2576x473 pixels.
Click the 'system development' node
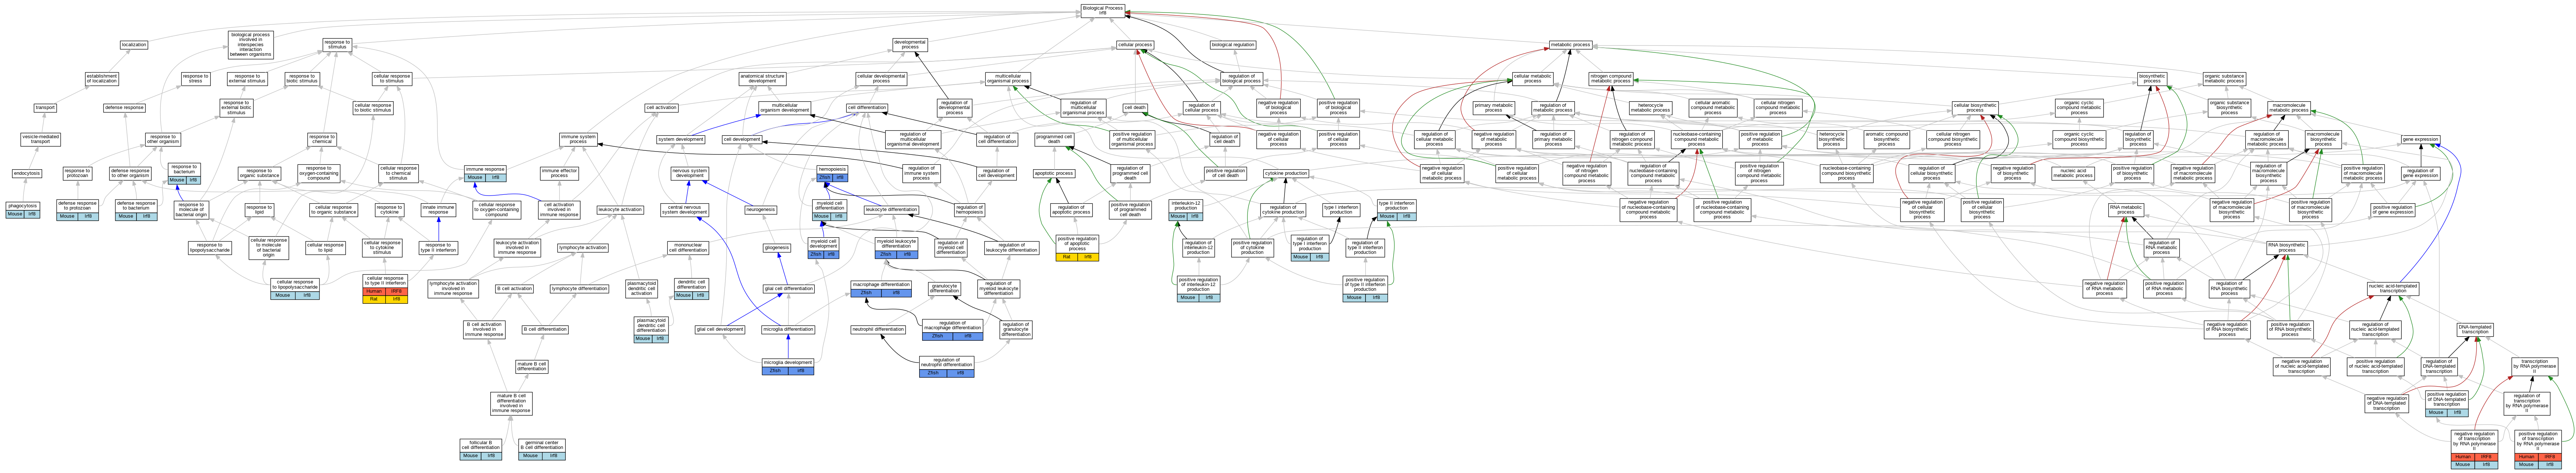(681, 140)
